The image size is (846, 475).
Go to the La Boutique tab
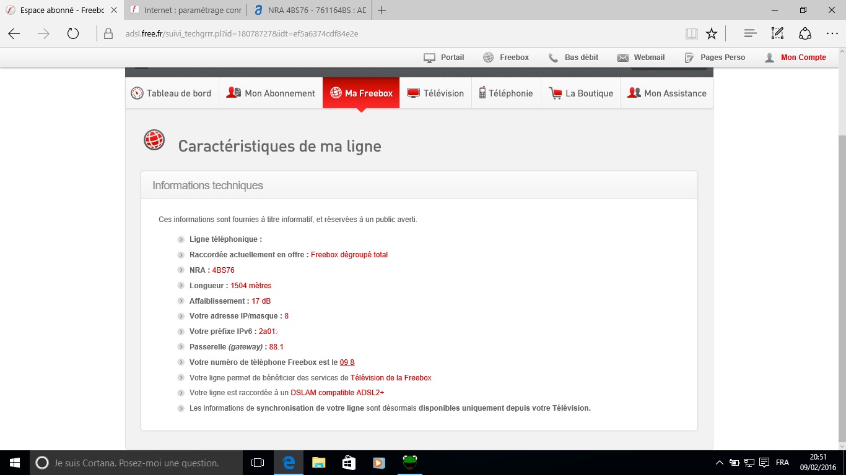(581, 93)
